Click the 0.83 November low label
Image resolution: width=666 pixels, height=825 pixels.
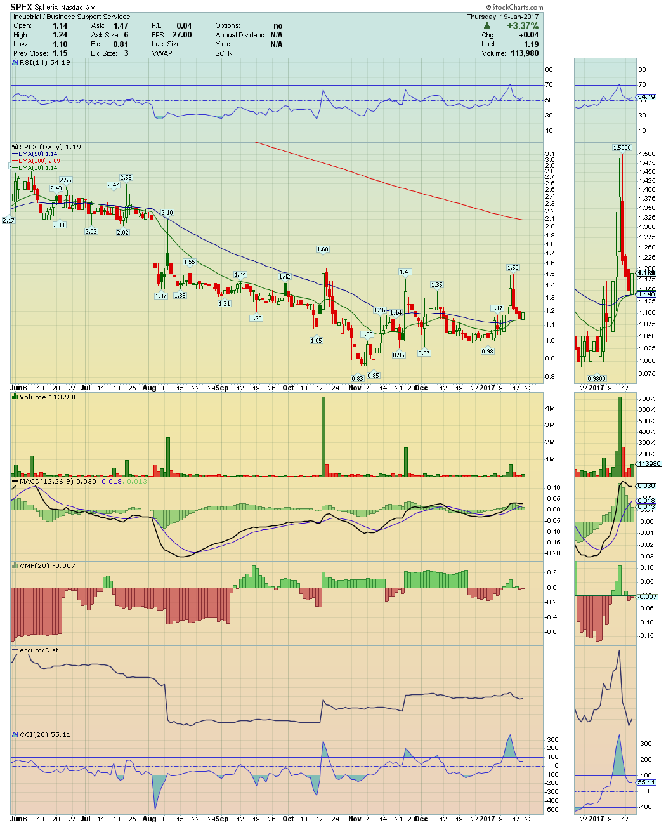pyautogui.click(x=357, y=378)
